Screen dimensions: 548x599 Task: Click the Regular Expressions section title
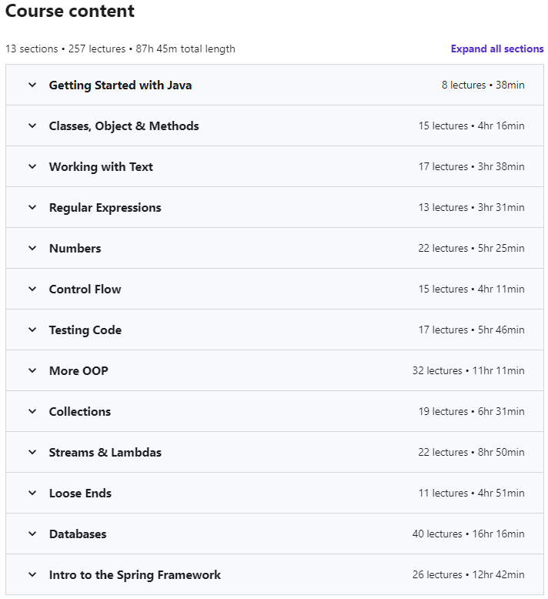(105, 208)
